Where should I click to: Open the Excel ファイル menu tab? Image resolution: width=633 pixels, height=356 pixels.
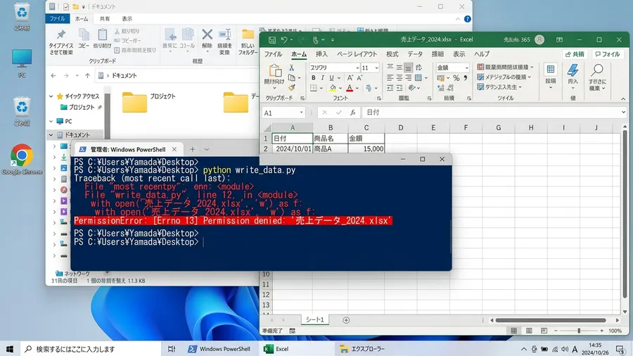pos(273,54)
